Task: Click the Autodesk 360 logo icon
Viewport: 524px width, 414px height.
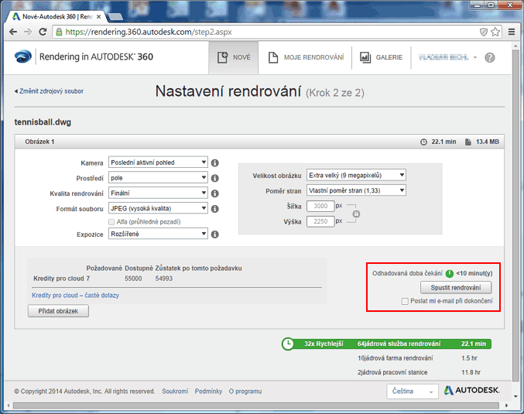Action: click(x=23, y=56)
